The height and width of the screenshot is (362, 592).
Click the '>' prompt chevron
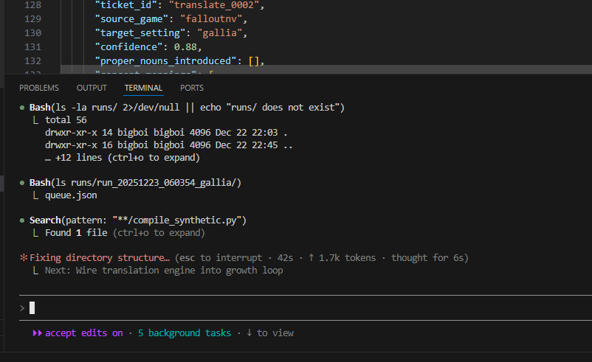click(22, 308)
